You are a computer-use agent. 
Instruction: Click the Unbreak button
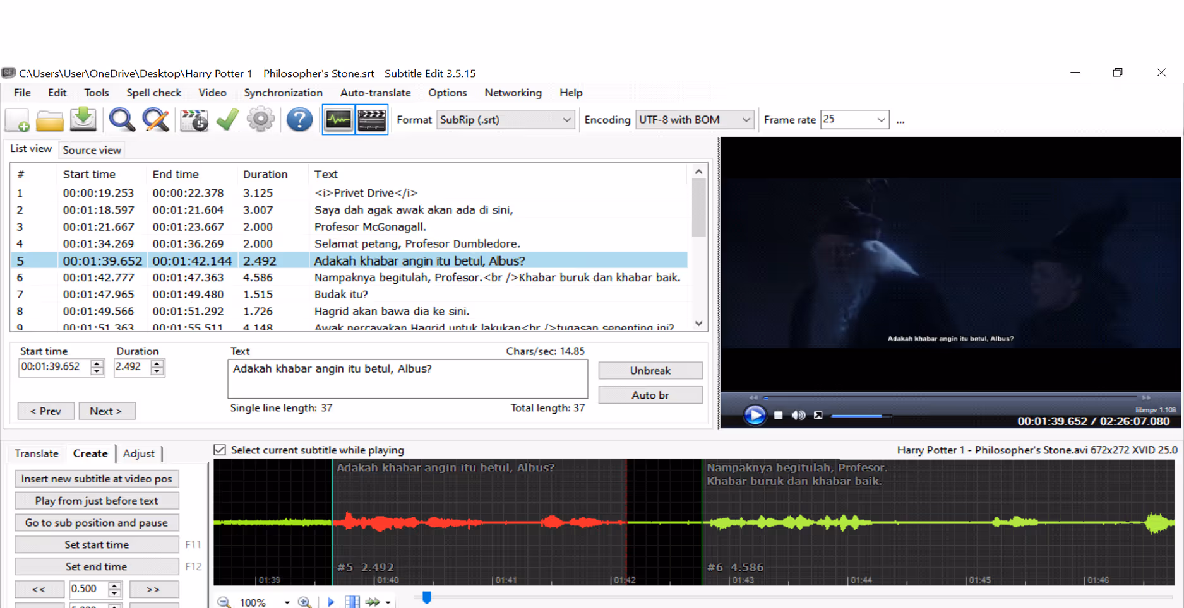(650, 370)
